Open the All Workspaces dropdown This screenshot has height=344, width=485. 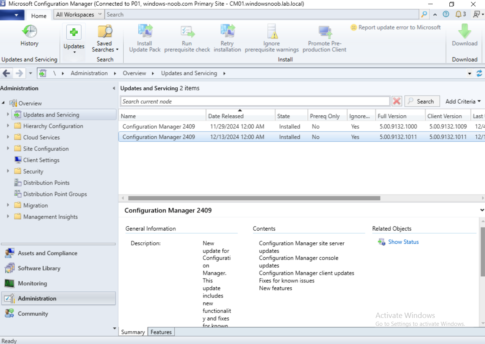[x=79, y=14]
